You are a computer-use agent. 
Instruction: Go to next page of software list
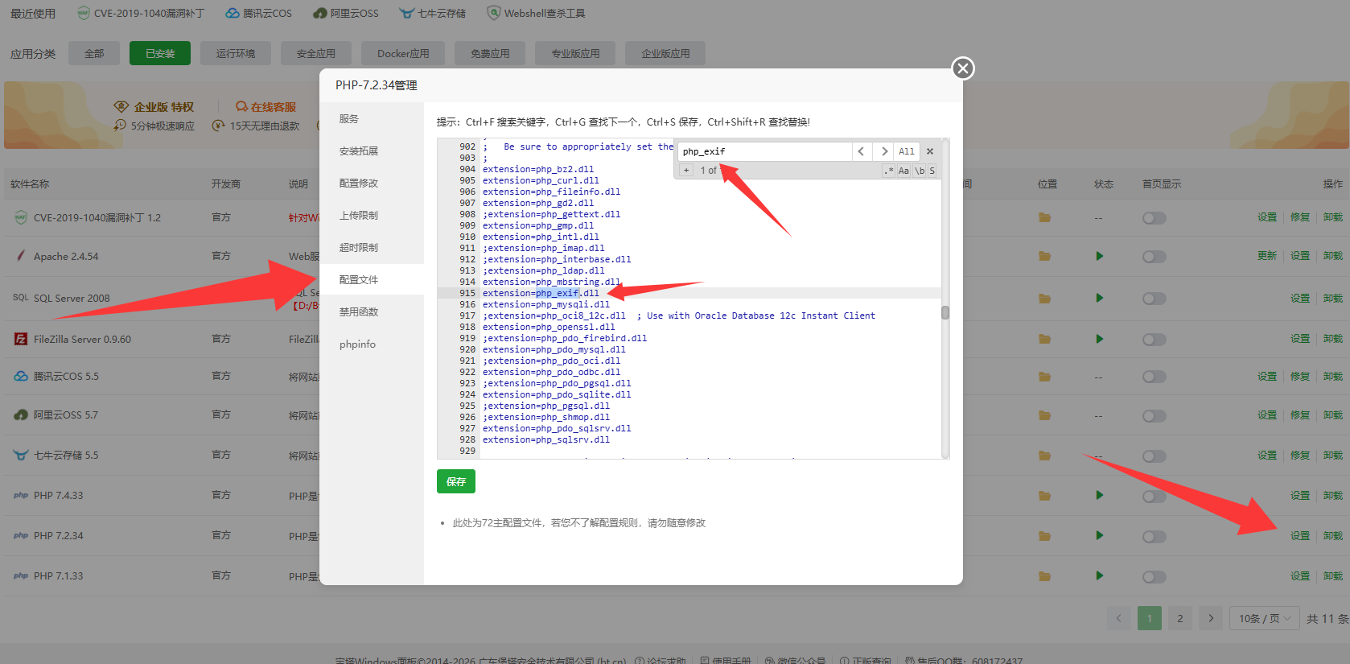[x=1211, y=618]
